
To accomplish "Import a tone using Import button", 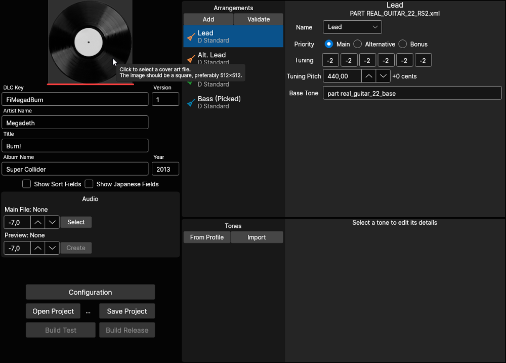I will [257, 237].
